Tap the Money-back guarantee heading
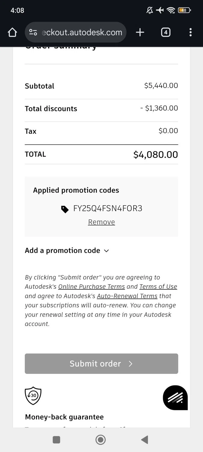Screen dimensions: 203x452 click(x=64, y=417)
